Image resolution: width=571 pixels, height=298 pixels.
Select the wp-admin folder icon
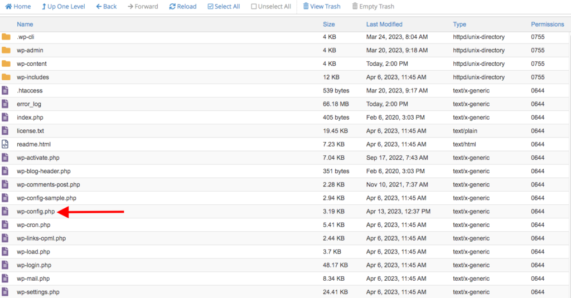pyautogui.click(x=6, y=50)
